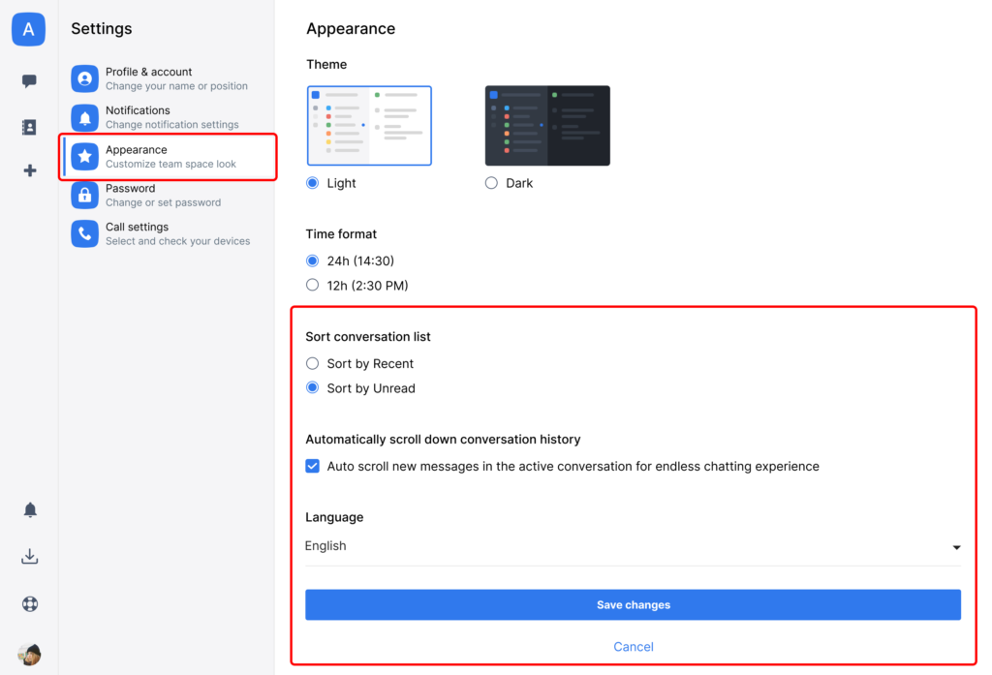Open the notifications bell icon at bottom sidebar
Image resolution: width=992 pixels, height=675 pixels.
[x=30, y=510]
